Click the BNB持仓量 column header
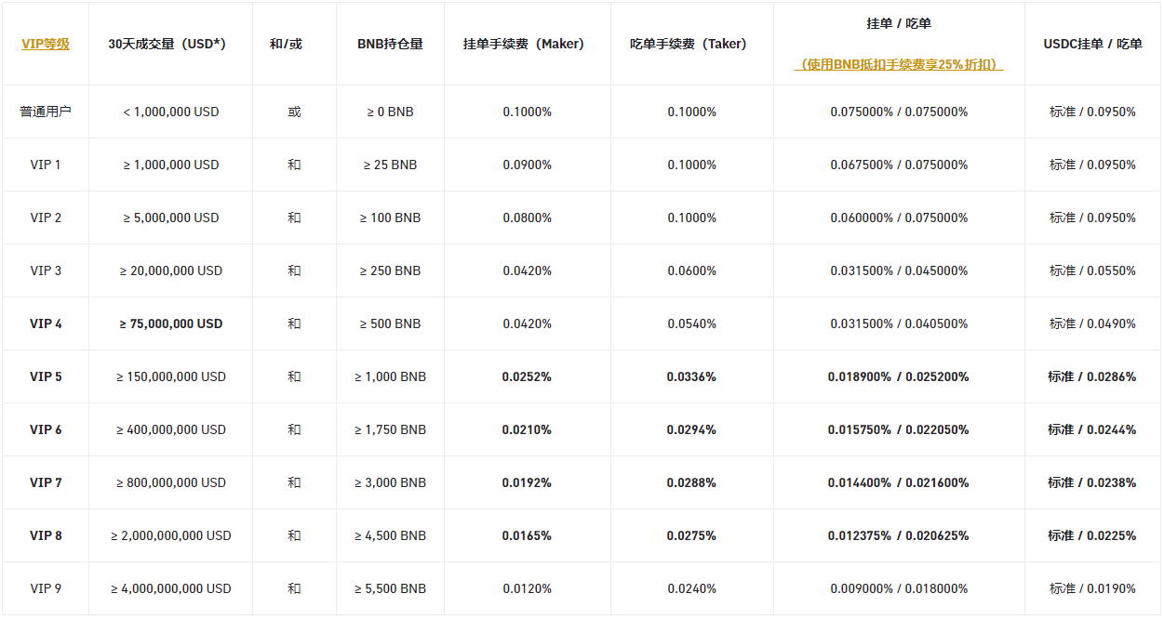This screenshot has height=620, width=1164. point(390,44)
